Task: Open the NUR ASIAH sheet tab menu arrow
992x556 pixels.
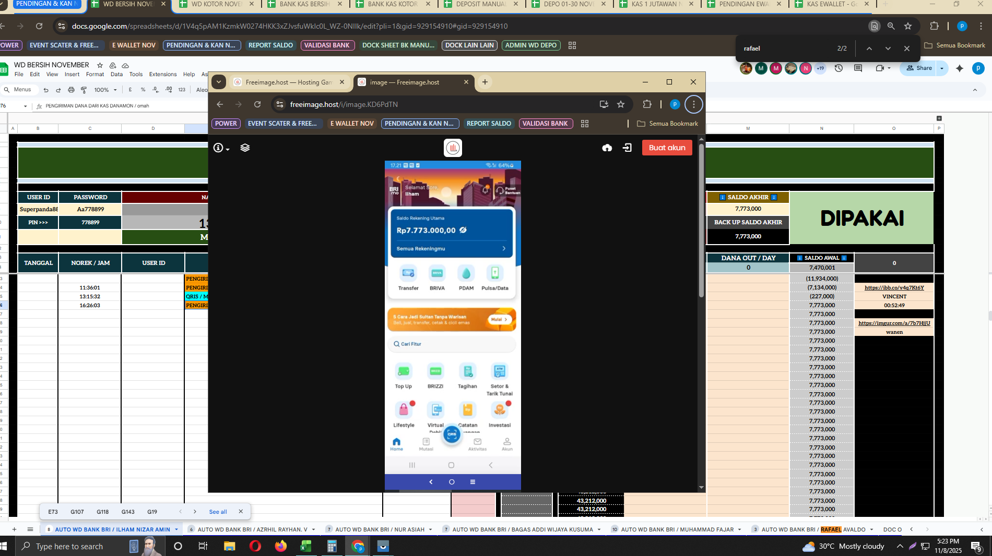Action: click(x=430, y=529)
